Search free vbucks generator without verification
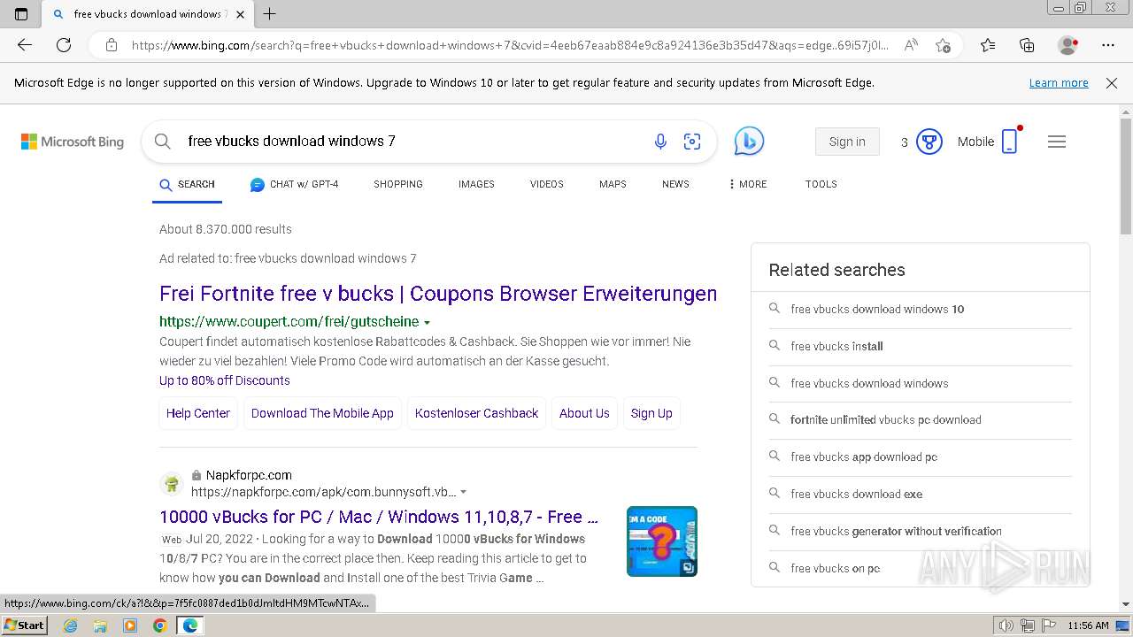Screen dimensions: 1133x637 896,532
